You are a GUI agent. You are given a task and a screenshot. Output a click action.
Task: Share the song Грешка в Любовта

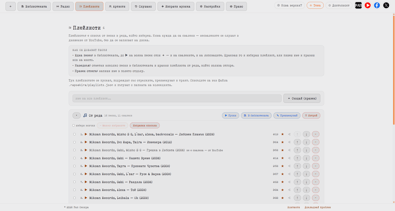pyautogui.click(x=289, y=150)
